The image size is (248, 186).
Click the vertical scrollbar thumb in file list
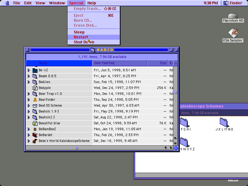pos(175,92)
